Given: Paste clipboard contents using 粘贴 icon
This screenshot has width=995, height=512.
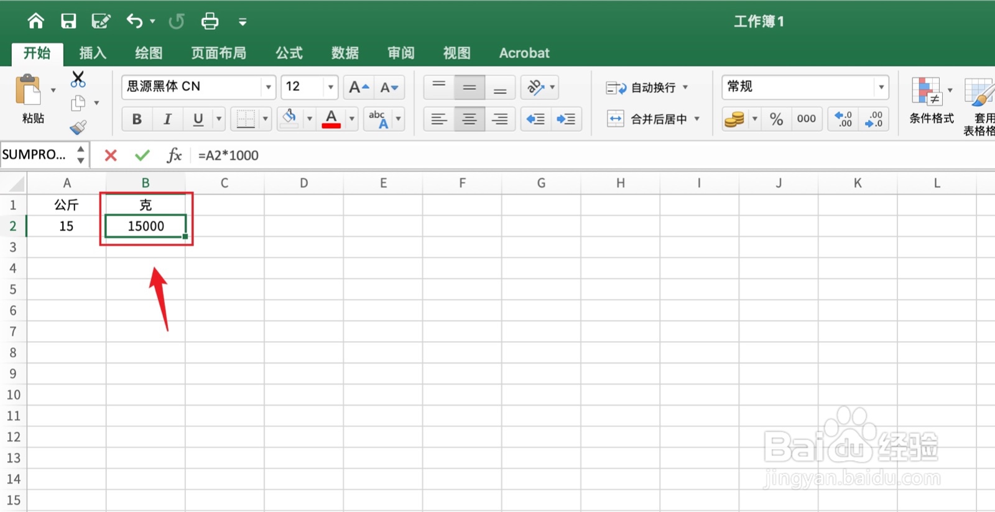Looking at the screenshot, I should click(29, 91).
